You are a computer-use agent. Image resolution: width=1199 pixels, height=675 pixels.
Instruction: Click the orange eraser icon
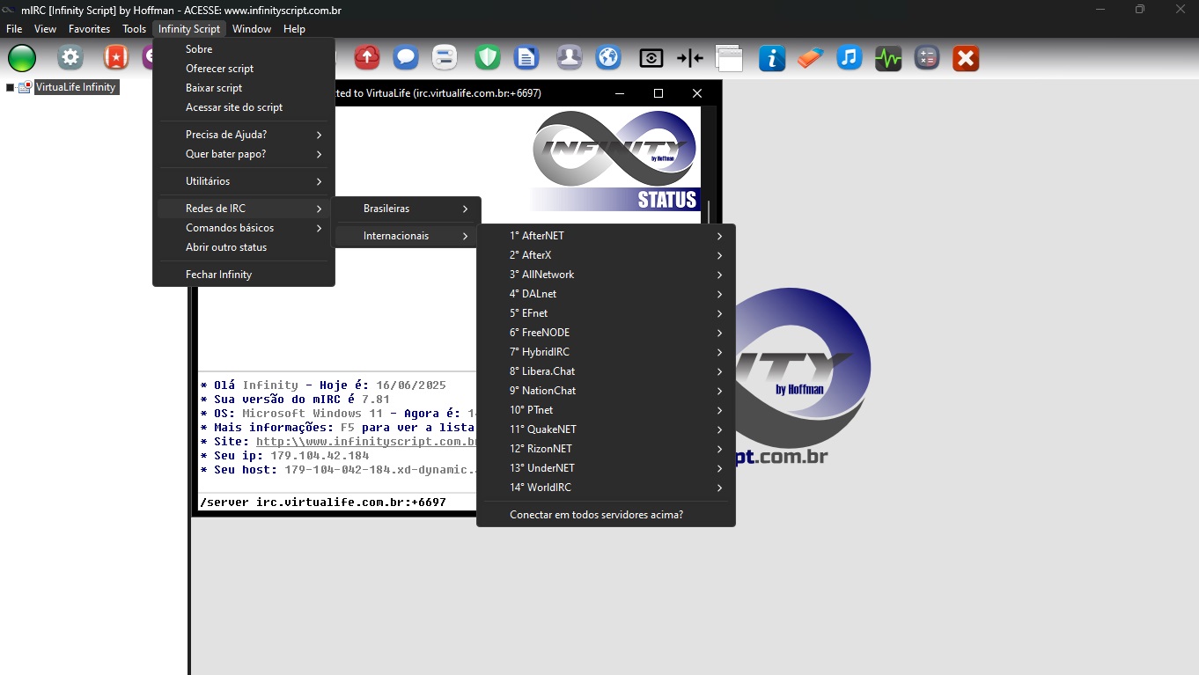tap(809, 58)
